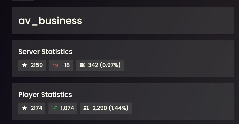This screenshot has height=124, width=239.
Task: Click the players group icon
Action: pos(86,108)
